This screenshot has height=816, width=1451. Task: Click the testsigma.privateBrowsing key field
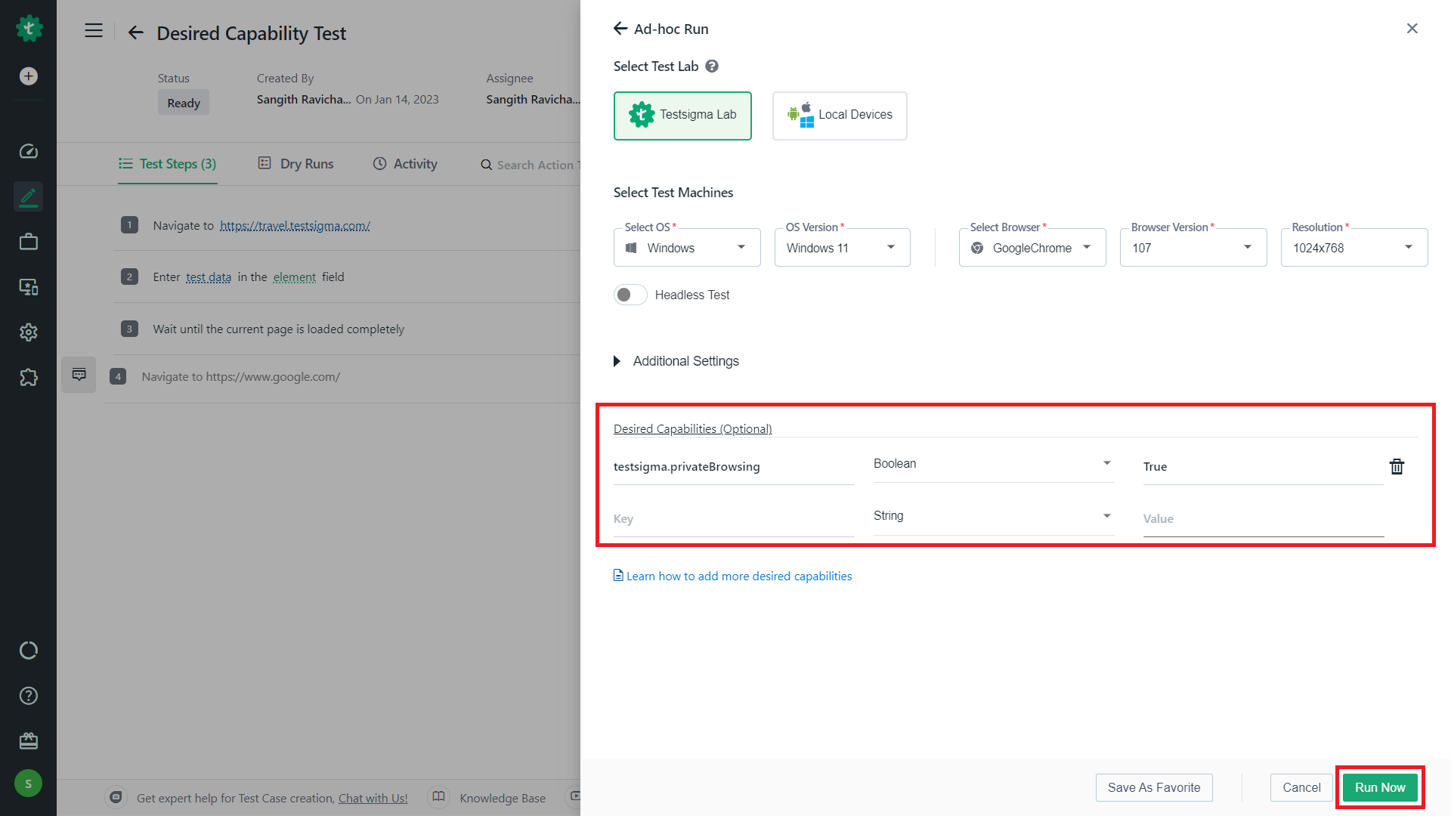point(734,467)
